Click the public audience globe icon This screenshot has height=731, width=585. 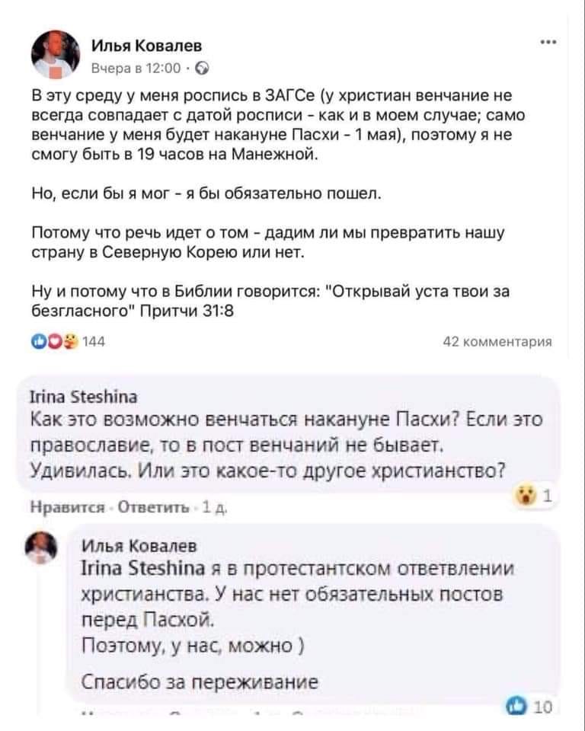202,69
